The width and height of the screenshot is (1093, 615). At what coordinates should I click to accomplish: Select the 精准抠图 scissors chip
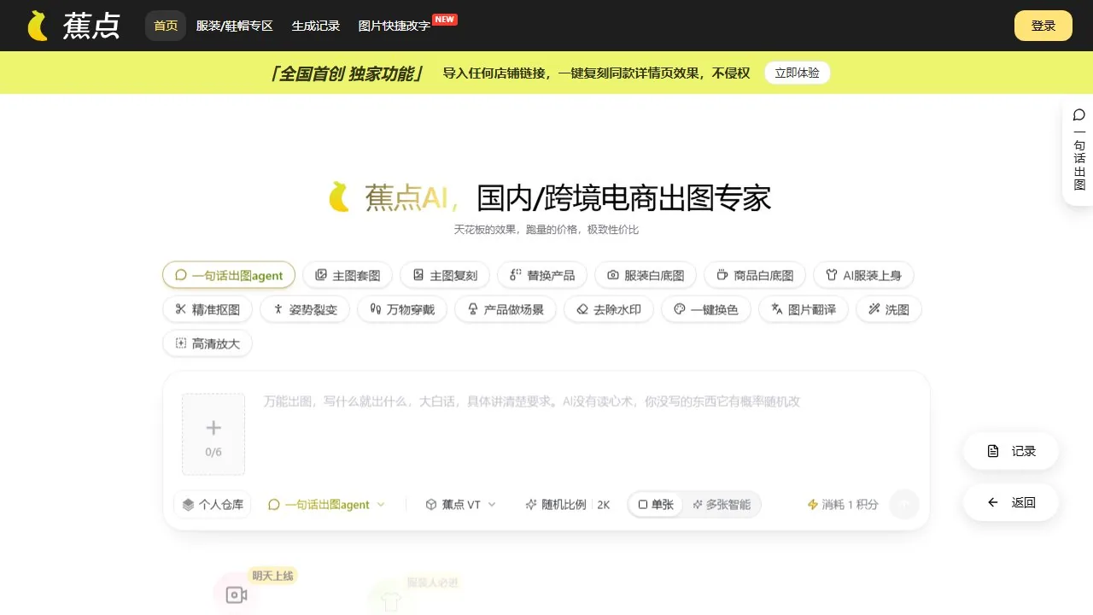(207, 309)
